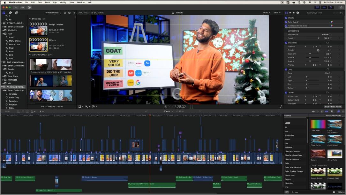
Task: Open macOS Control Center
Action: click(320, 3)
